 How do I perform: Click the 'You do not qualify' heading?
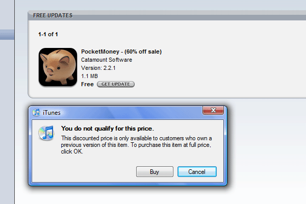(108, 129)
